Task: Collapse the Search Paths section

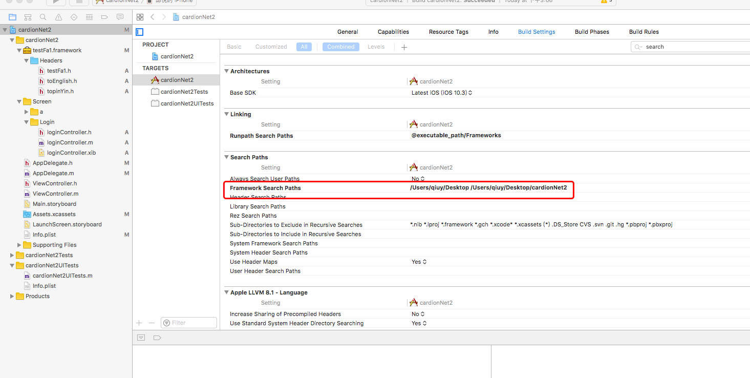Action: (226, 157)
